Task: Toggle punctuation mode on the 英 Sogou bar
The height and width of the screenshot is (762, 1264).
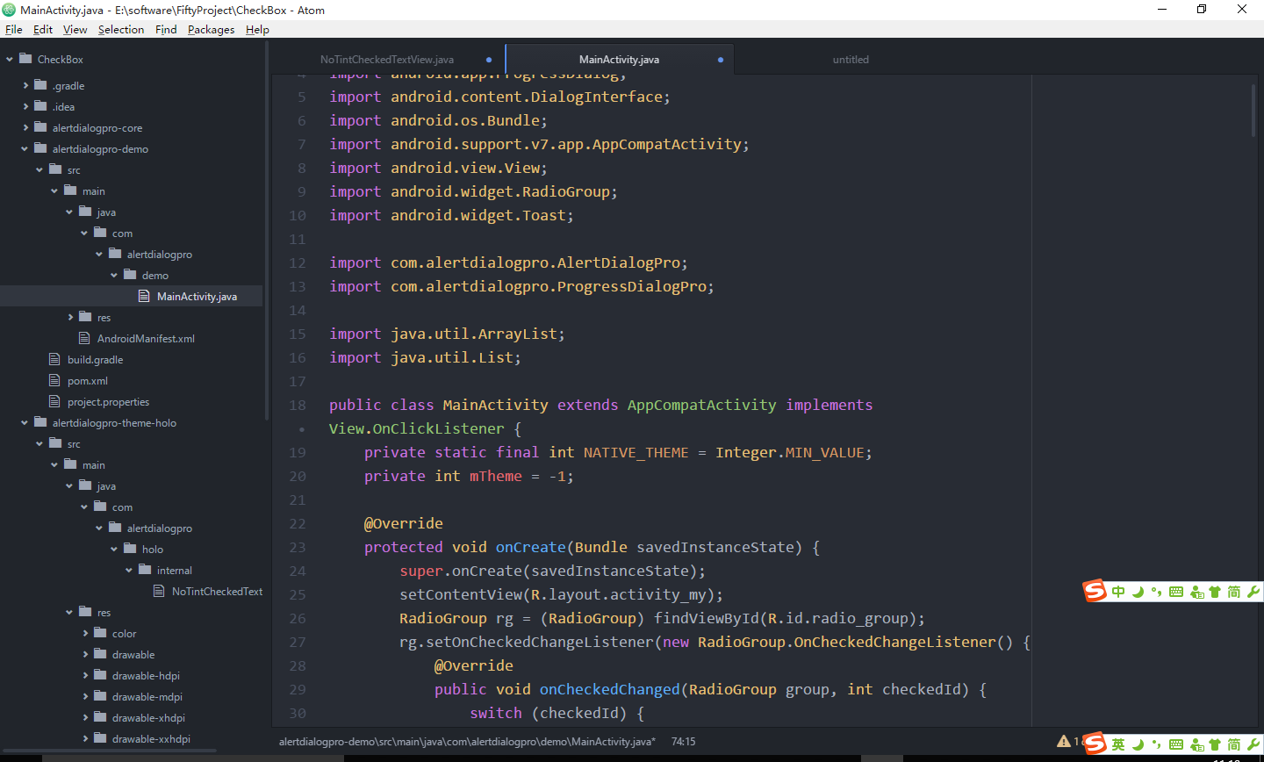Action: tap(1157, 744)
